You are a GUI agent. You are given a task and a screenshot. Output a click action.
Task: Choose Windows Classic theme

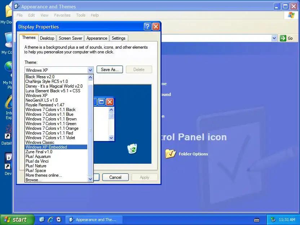point(56,142)
